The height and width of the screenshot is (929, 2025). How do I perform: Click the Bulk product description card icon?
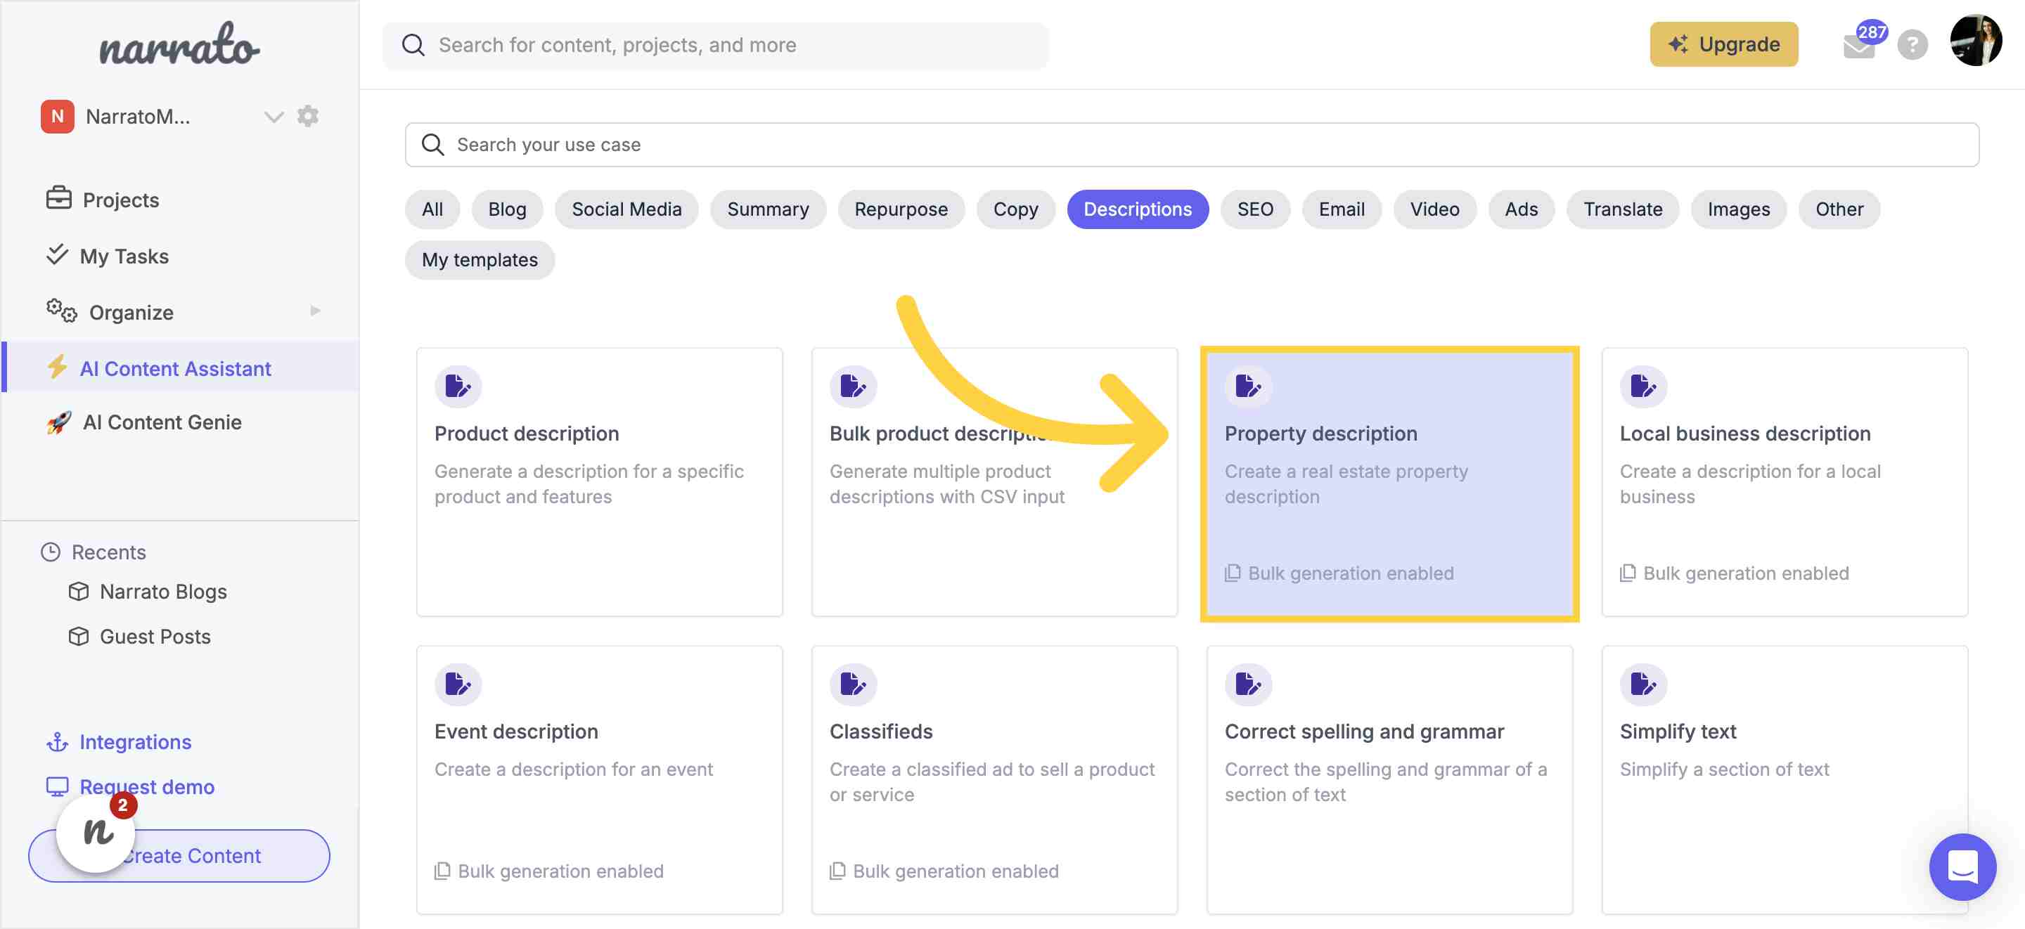853,386
